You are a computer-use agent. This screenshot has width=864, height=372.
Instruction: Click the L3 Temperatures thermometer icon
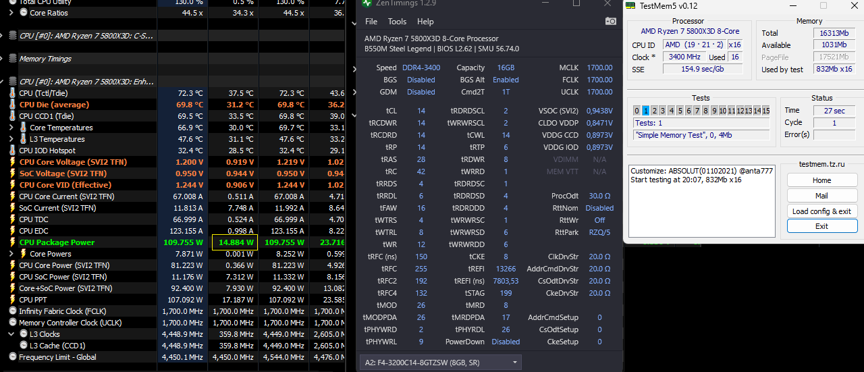click(x=24, y=139)
